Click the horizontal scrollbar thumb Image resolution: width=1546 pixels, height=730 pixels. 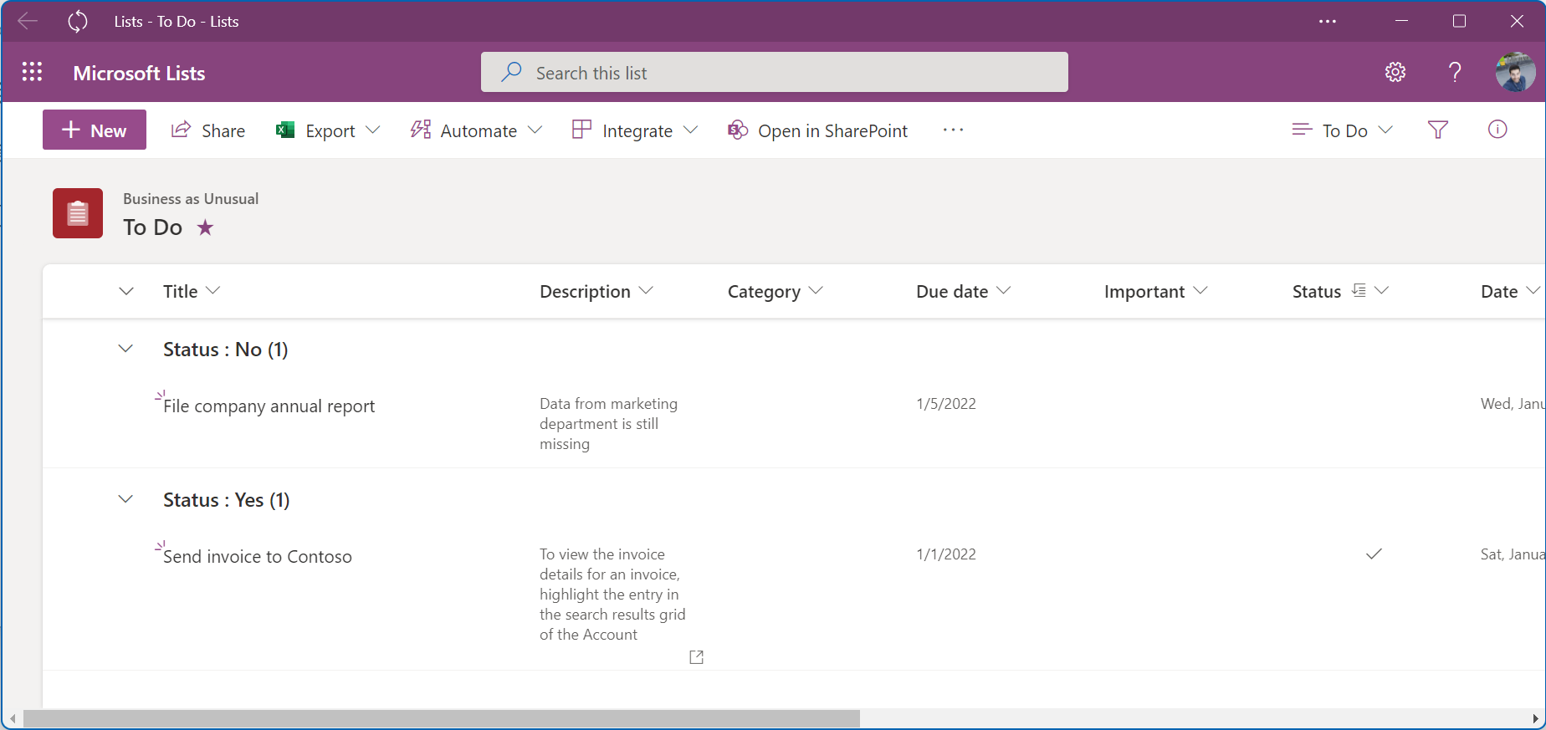442,718
